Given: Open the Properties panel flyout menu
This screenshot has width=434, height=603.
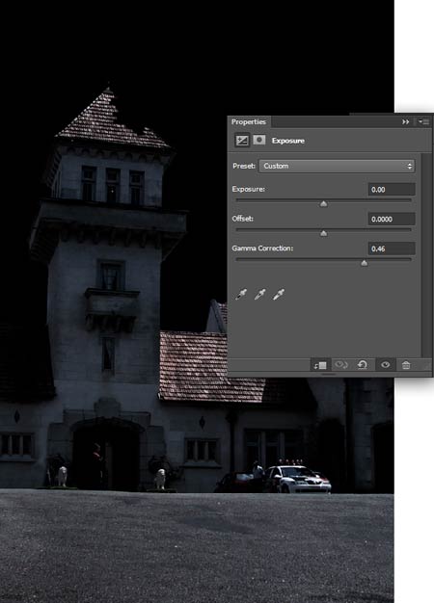Looking at the screenshot, I should click(x=423, y=122).
